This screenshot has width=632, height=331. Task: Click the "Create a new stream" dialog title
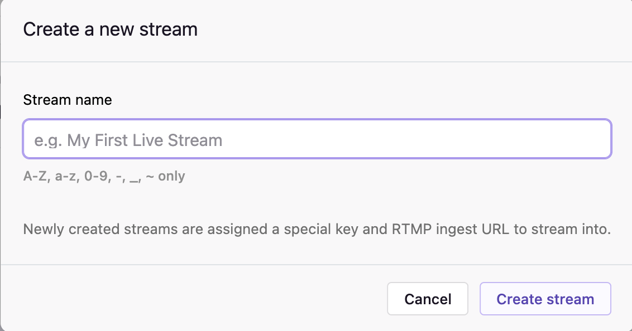pos(110,29)
